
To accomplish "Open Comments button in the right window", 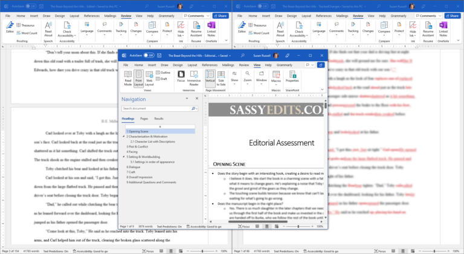I will (428, 16).
